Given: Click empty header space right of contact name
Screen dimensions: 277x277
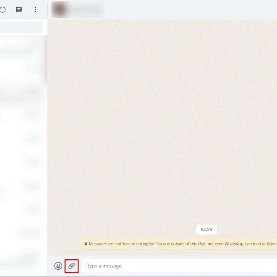Looking at the screenshot, I should point(192,10).
